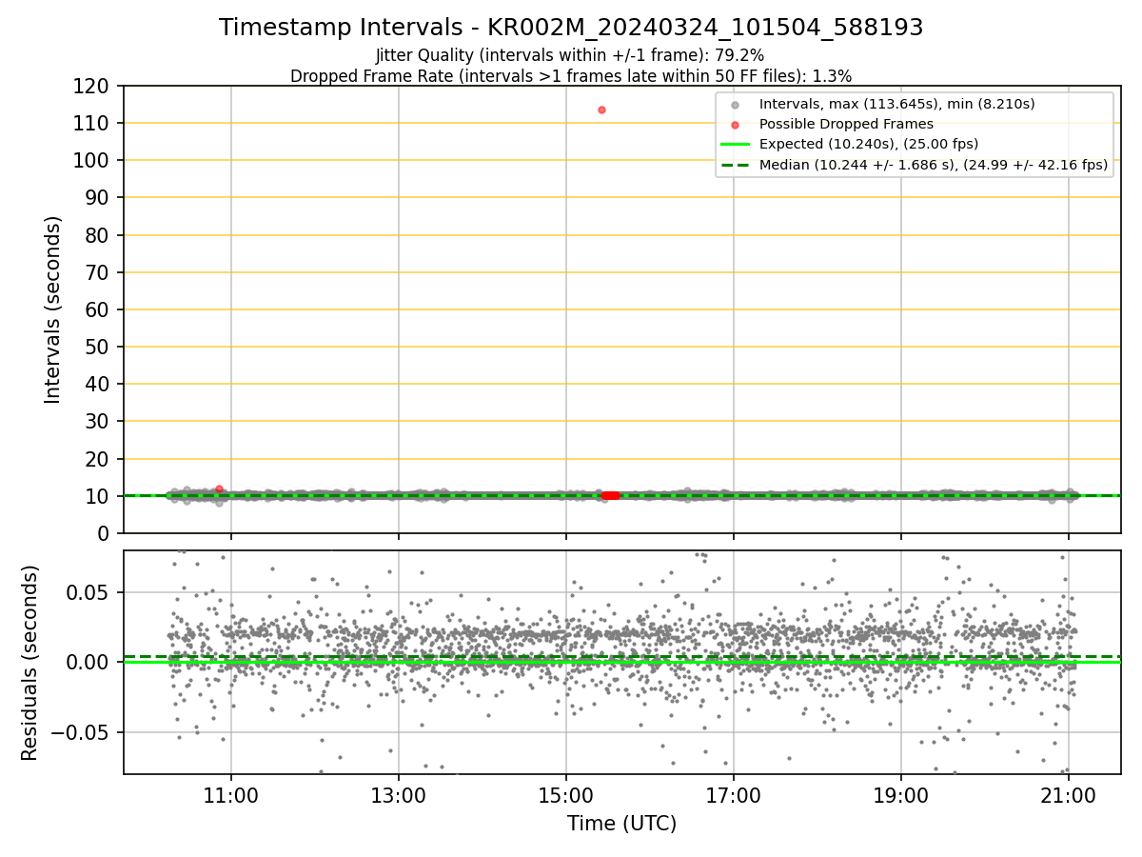This screenshot has width=1142, height=857.
Task: Click the red dropped-frame cluster near 15:30
Action: 610,495
